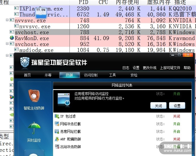Click the 开启 status of 恶意网址拦截

177,131
